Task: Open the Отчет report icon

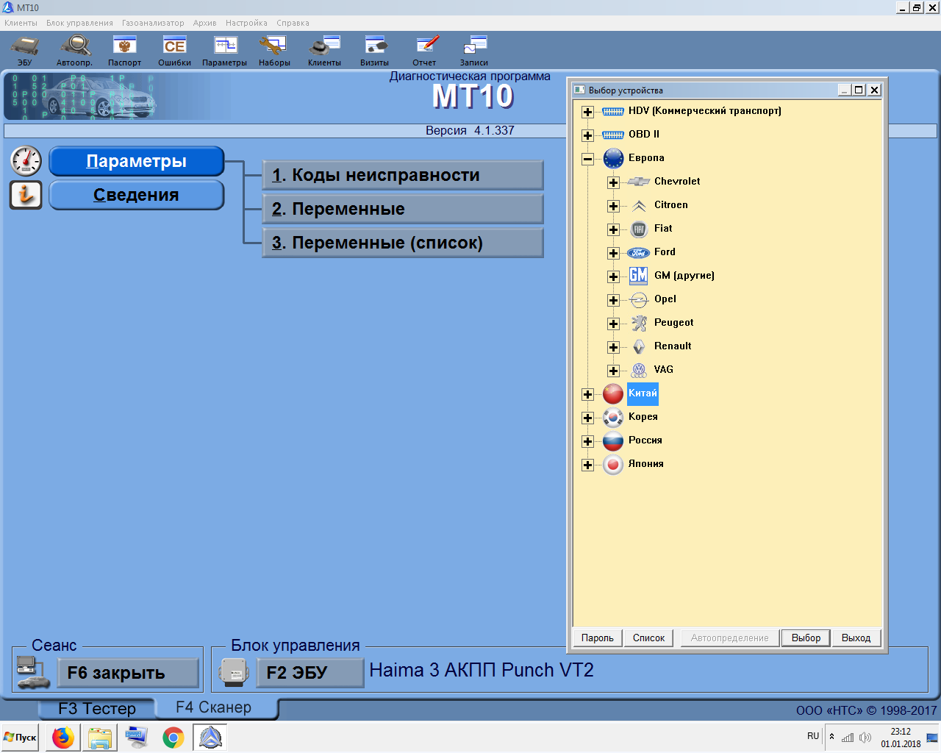Action: click(424, 50)
